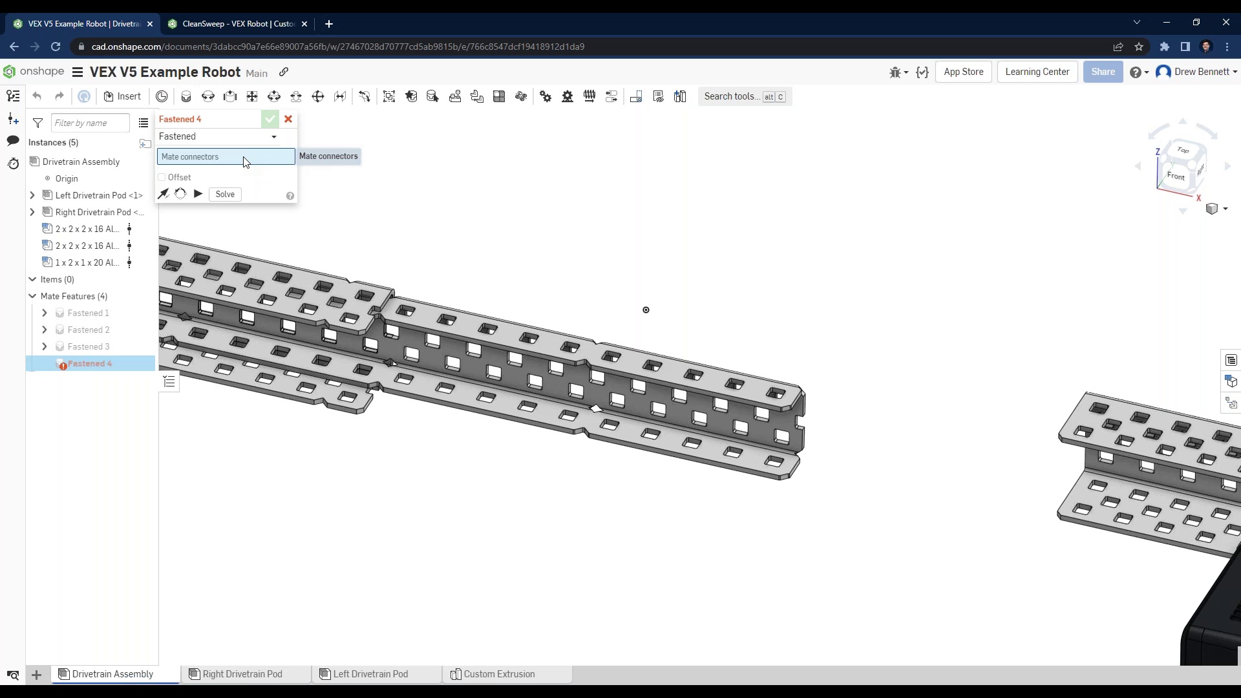Select the Fastened mate tool
Image resolution: width=1241 pixels, height=698 pixels.
click(x=186, y=96)
